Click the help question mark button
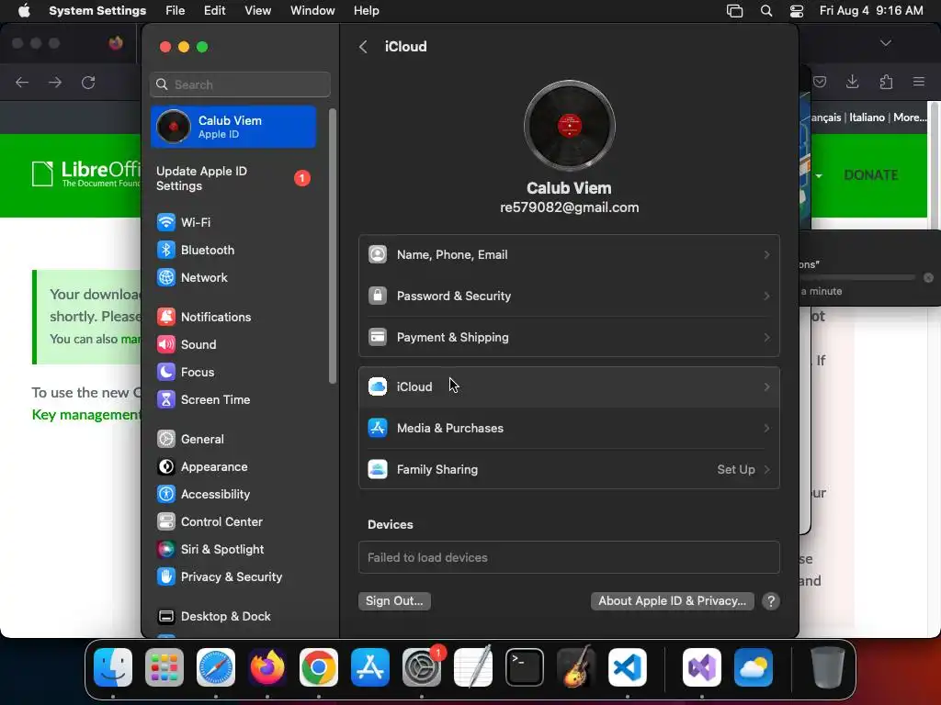The height and width of the screenshot is (705, 941). coord(771,601)
